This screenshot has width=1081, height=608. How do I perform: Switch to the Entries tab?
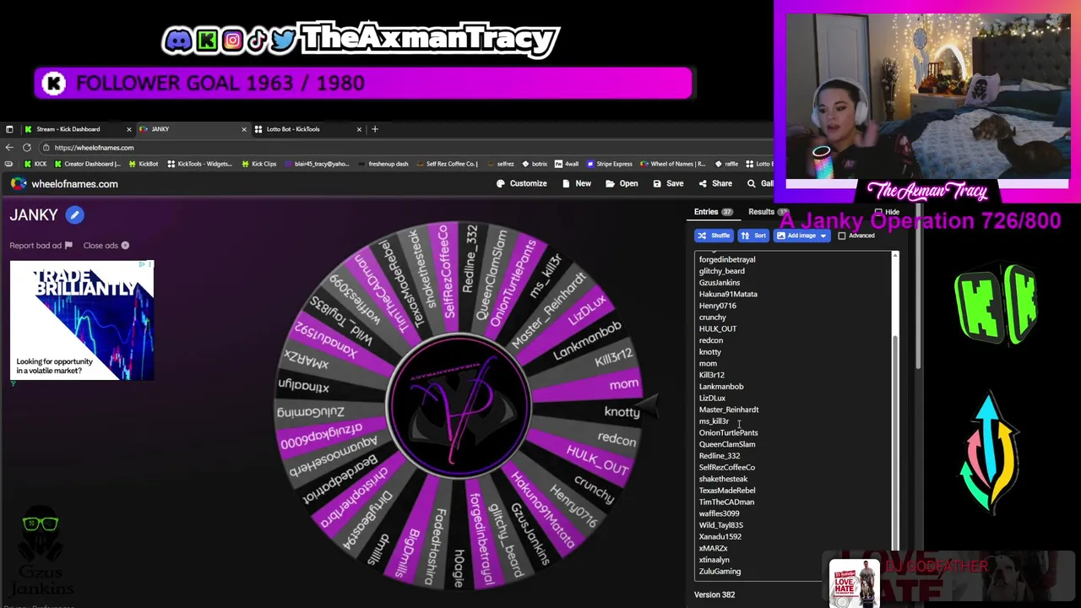click(x=714, y=212)
